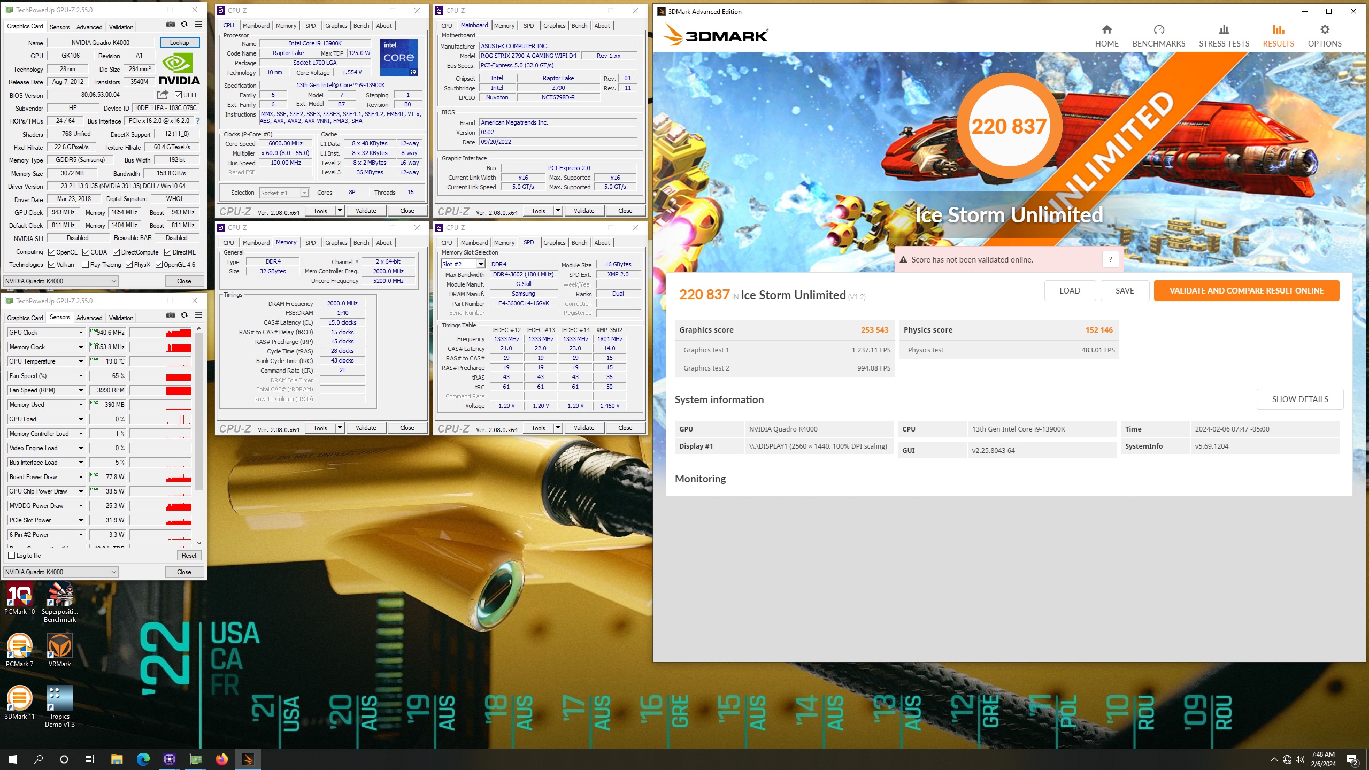
Task: Open Bench tab in CPU-Z CPU window
Action: [361, 26]
